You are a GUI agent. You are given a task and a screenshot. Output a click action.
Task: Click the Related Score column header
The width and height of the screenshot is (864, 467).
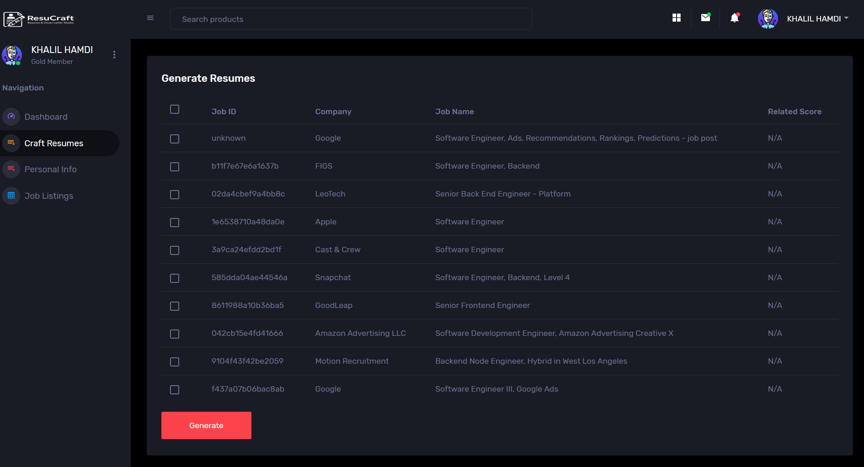[795, 111]
